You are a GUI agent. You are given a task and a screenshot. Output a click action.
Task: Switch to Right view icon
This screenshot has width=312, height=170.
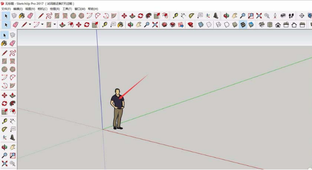coord(286,25)
